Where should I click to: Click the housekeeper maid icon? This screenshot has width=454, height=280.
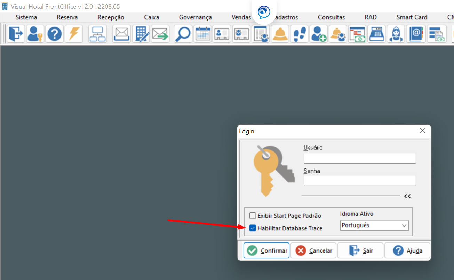pyautogui.click(x=396, y=34)
